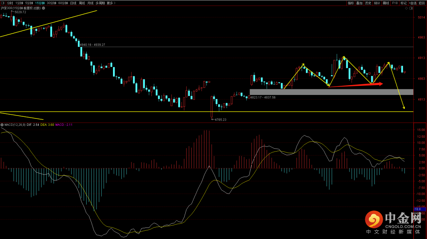
Task: Open F10 company information
Action: (x=395, y=3)
